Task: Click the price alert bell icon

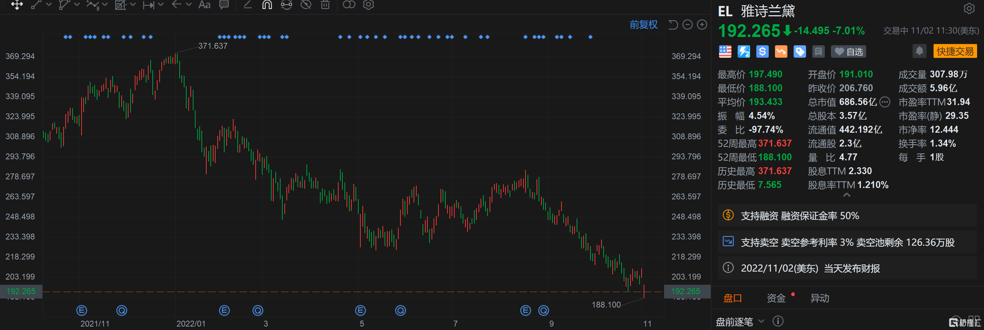Action: (x=919, y=51)
